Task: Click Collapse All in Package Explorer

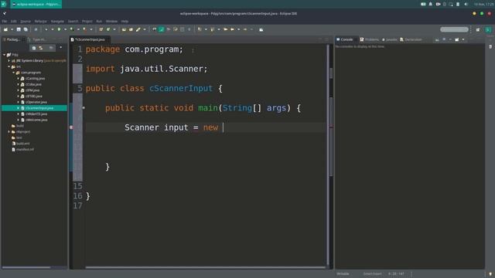Action: point(34,48)
